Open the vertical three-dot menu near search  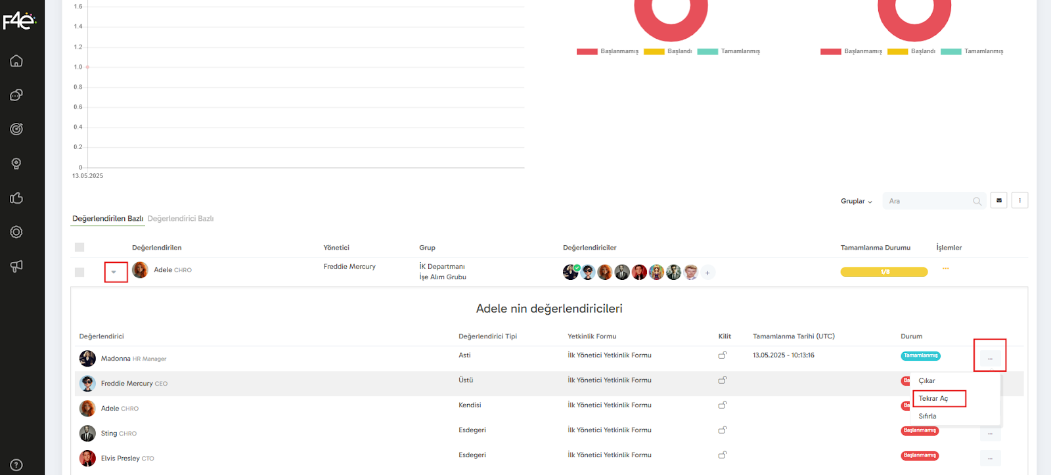click(x=1019, y=200)
